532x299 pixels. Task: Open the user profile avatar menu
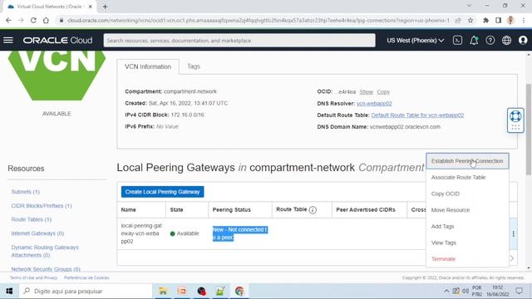523,41
